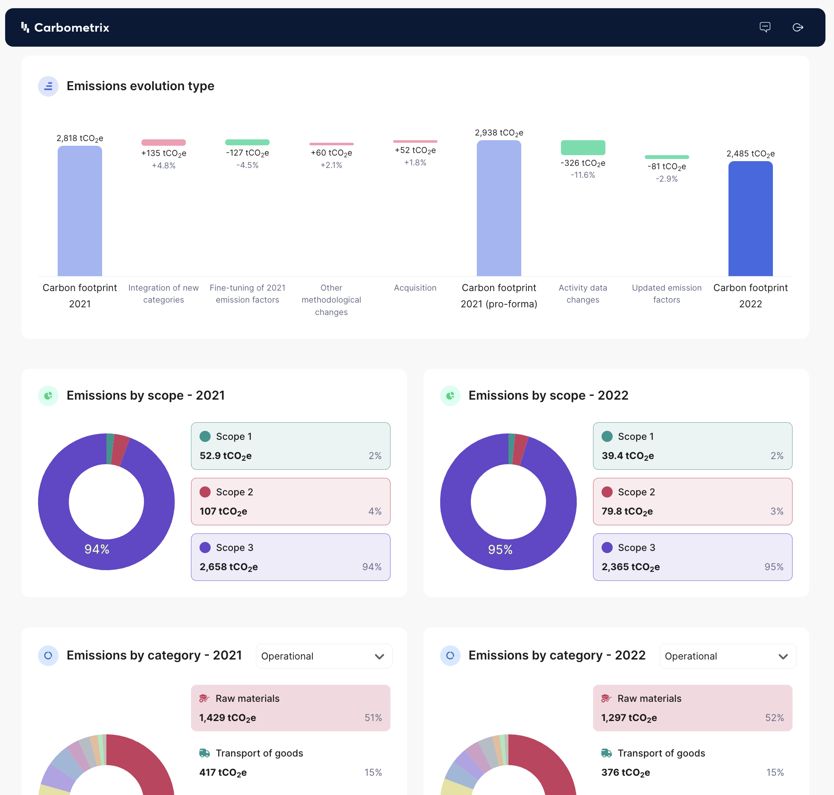This screenshot has width=834, height=795.
Task: Select the Scope 3 card for 2021
Action: pos(291,557)
